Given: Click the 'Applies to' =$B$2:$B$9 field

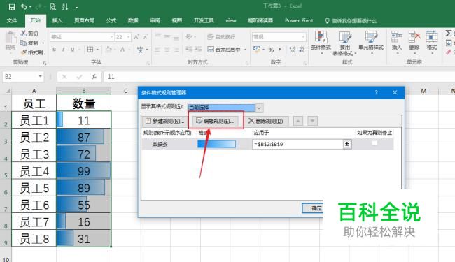Looking at the screenshot, I should coord(297,144).
